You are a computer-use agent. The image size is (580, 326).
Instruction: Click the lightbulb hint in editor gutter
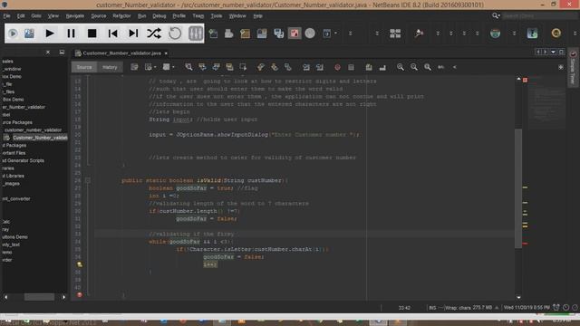point(80,264)
